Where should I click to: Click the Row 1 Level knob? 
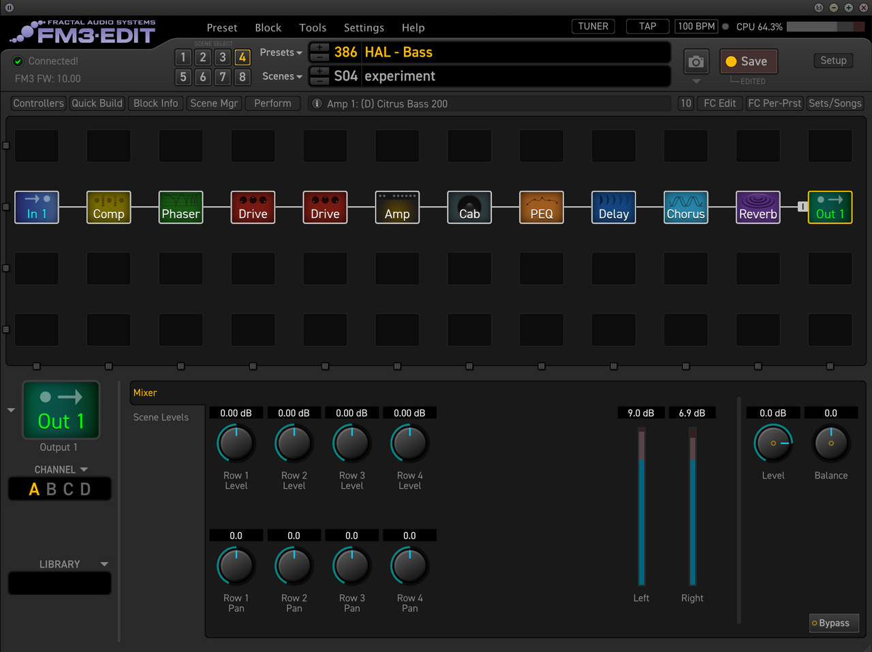236,444
